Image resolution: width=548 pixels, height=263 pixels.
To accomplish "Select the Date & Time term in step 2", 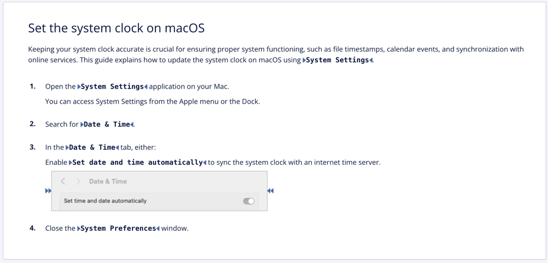I will [x=107, y=125].
